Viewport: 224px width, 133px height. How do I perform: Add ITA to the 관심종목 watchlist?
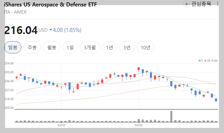(x=186, y=4)
